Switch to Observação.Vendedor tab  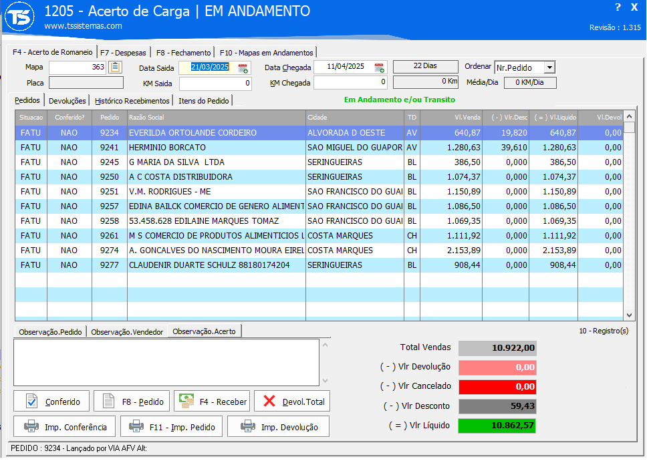pyautogui.click(x=128, y=331)
